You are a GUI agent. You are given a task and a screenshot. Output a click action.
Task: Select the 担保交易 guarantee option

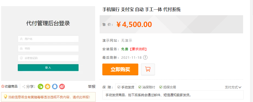coord(168,87)
